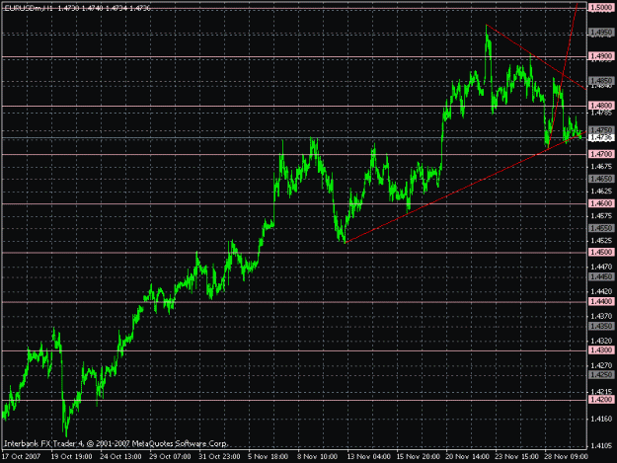Click the 20 Nov 14:00 time label

tap(468, 457)
